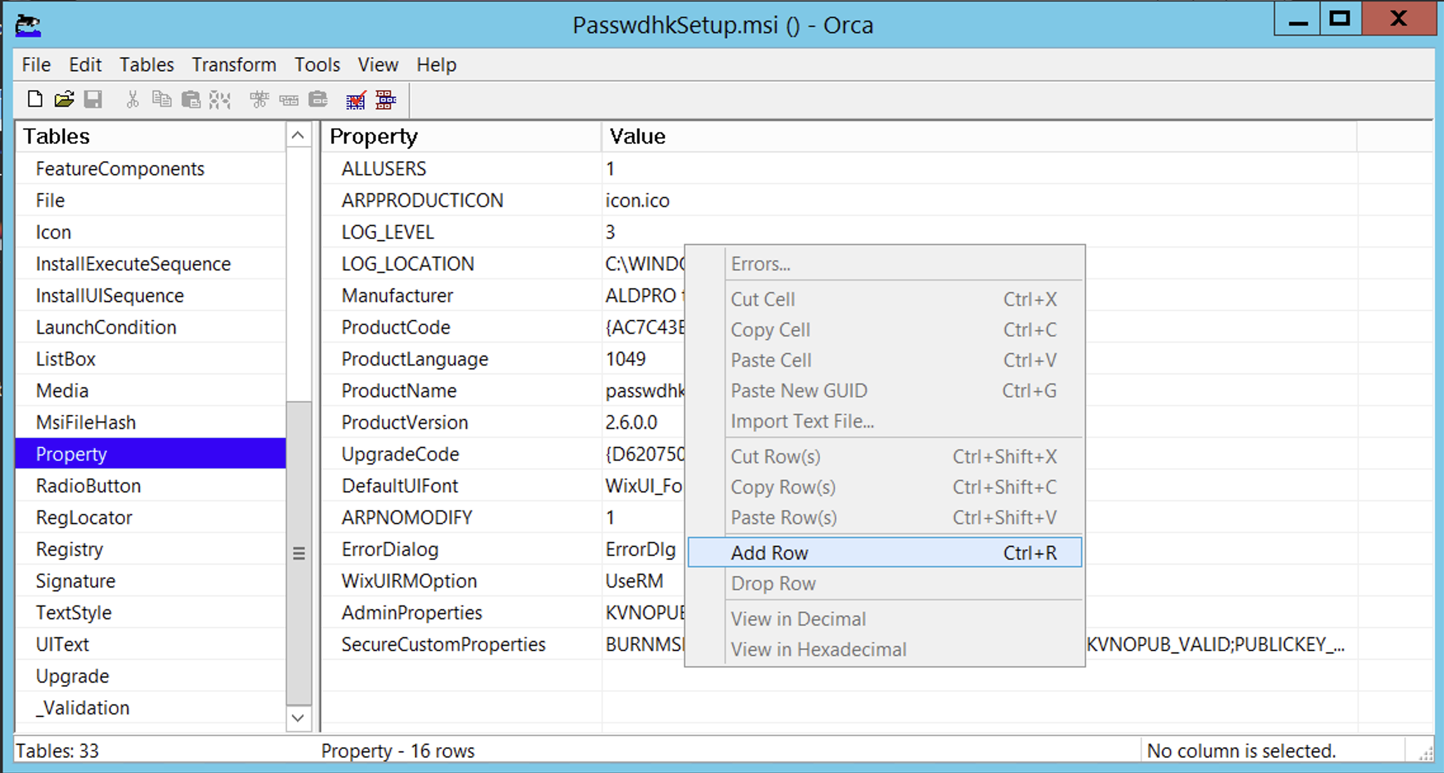The height and width of the screenshot is (773, 1444).
Task: Click the Orca whale application icon
Action: [28, 25]
